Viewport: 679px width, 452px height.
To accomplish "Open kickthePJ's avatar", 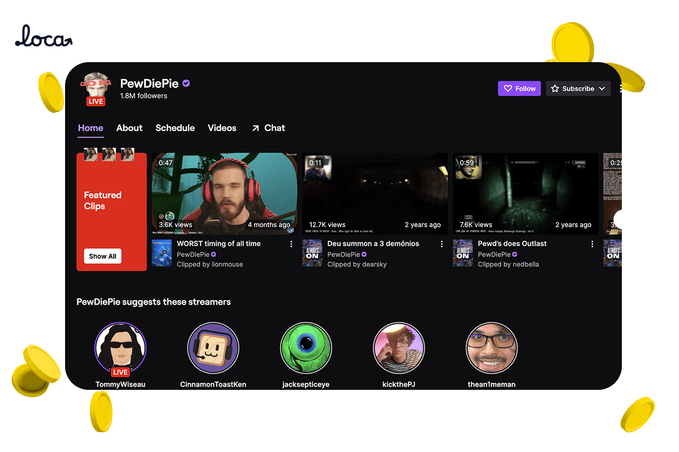I will pyautogui.click(x=398, y=349).
